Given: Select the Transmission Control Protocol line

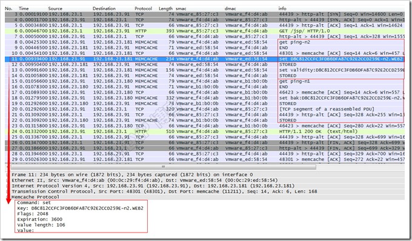Looking at the screenshot, I should point(164,191).
